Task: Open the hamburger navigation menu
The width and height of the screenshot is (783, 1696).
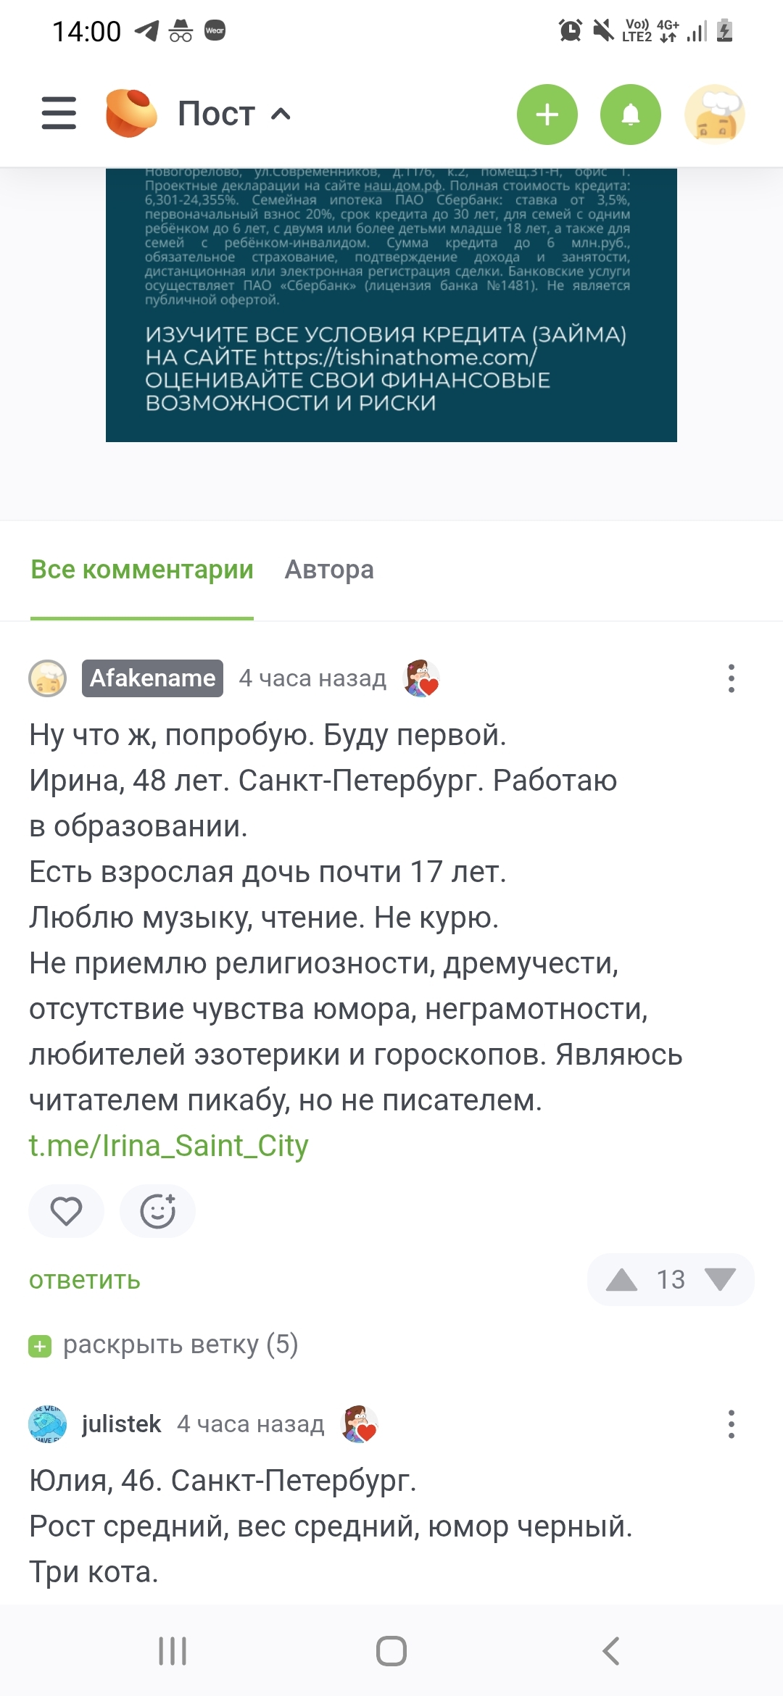Action: pos(59,114)
